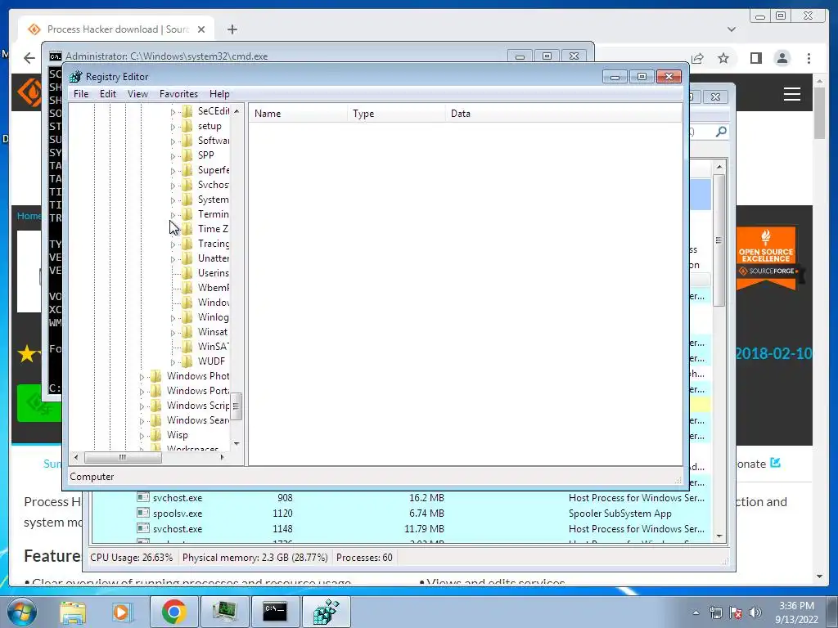Click the Physical memory status entry
This screenshot has width=838, height=628.
(x=255, y=558)
